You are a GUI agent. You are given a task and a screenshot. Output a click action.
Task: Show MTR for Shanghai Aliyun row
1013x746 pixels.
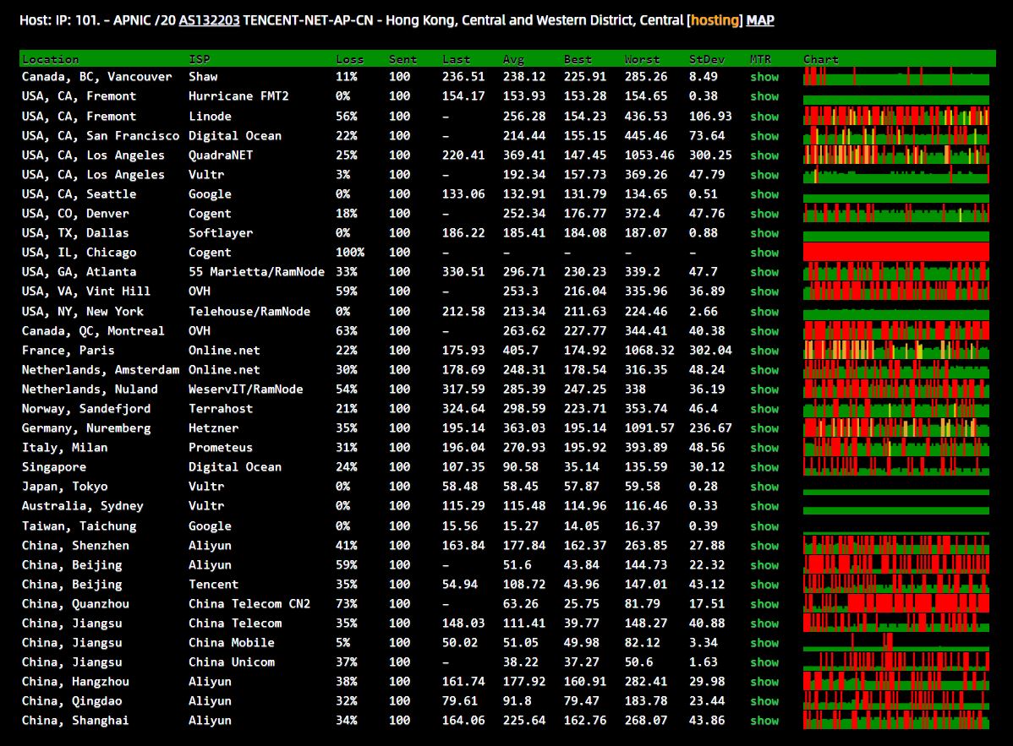[764, 720]
